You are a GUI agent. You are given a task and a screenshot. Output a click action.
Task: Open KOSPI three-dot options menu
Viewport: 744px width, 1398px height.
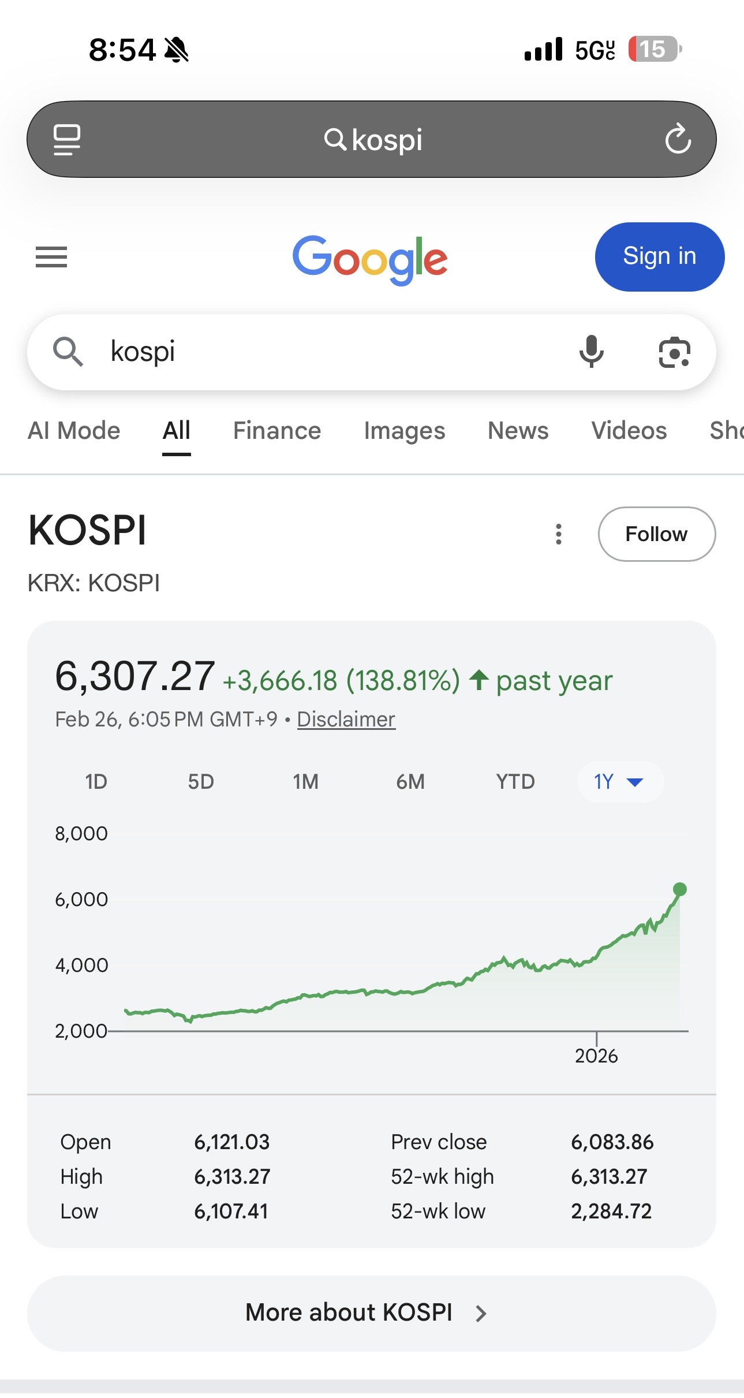[558, 534]
